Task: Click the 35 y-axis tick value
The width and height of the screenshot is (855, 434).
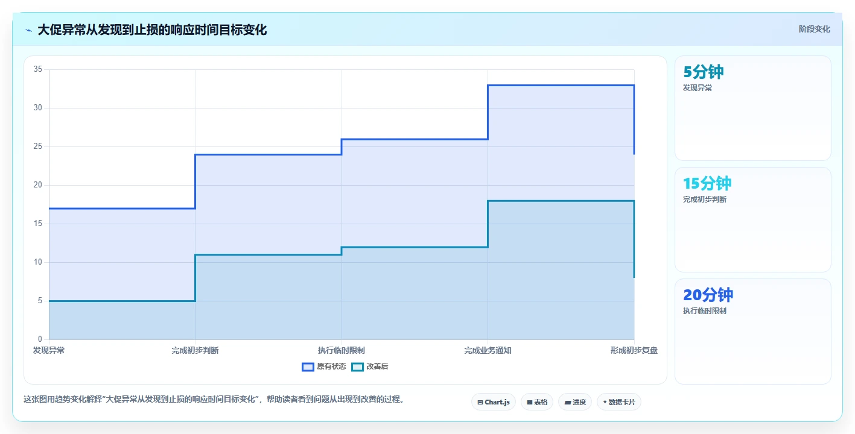Action: 37,69
